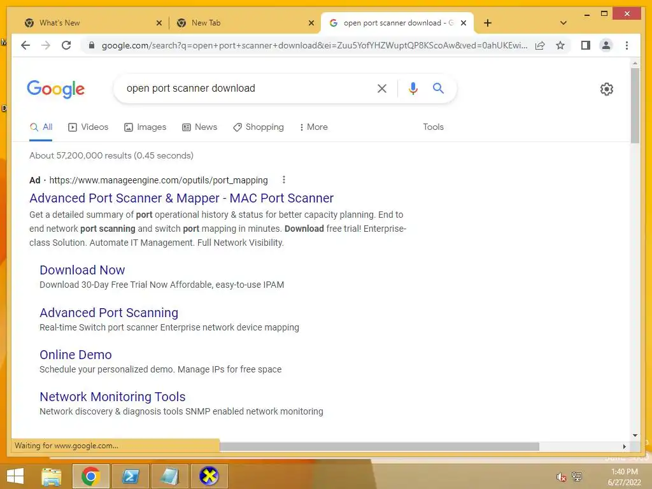The width and height of the screenshot is (652, 489).
Task: Switch to Shopping results
Action: coord(259,127)
